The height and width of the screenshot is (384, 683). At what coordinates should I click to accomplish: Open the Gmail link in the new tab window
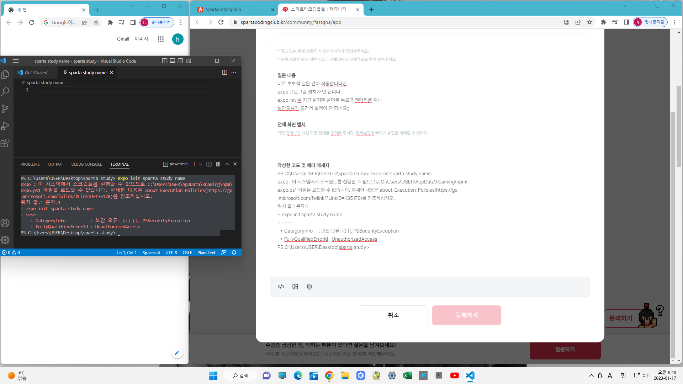click(123, 39)
